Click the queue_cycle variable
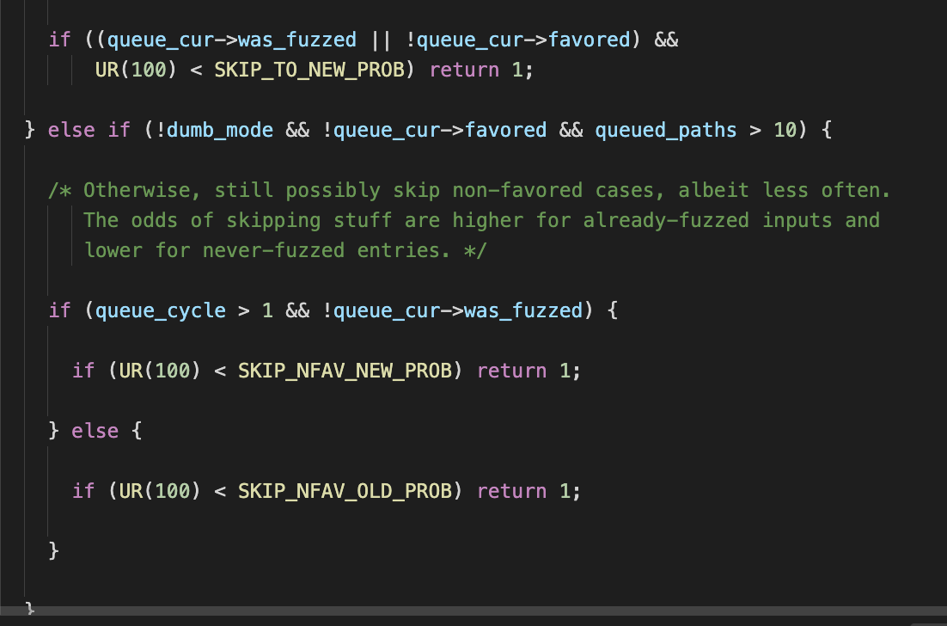 click(160, 310)
